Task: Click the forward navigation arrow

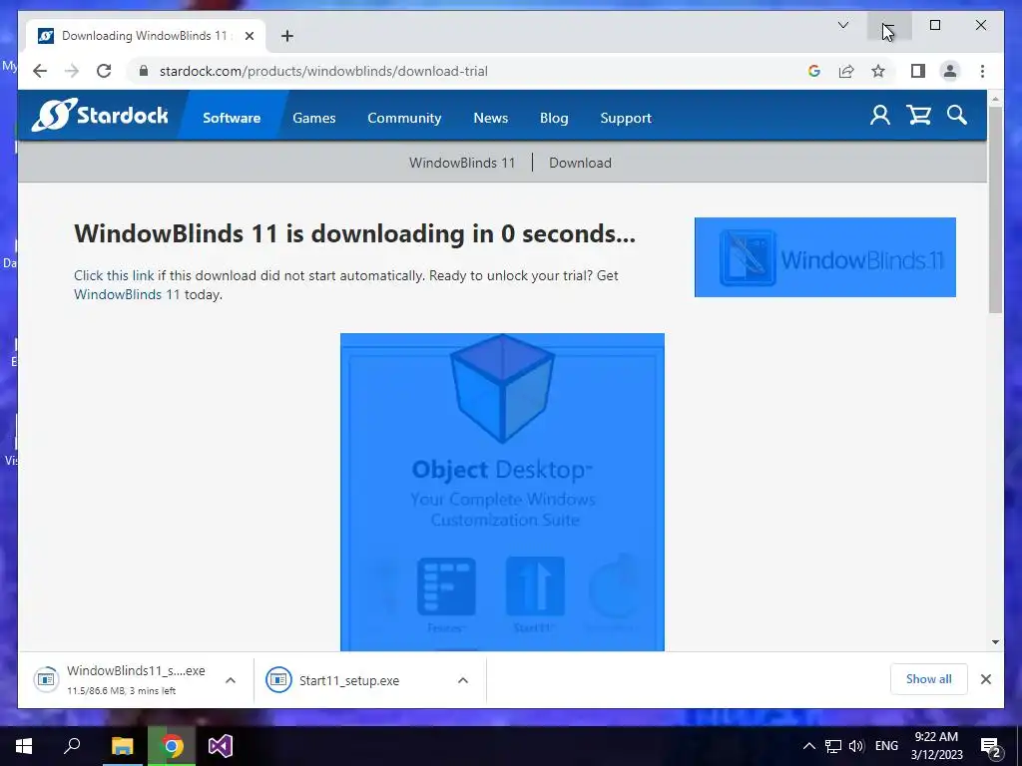Action: point(72,71)
